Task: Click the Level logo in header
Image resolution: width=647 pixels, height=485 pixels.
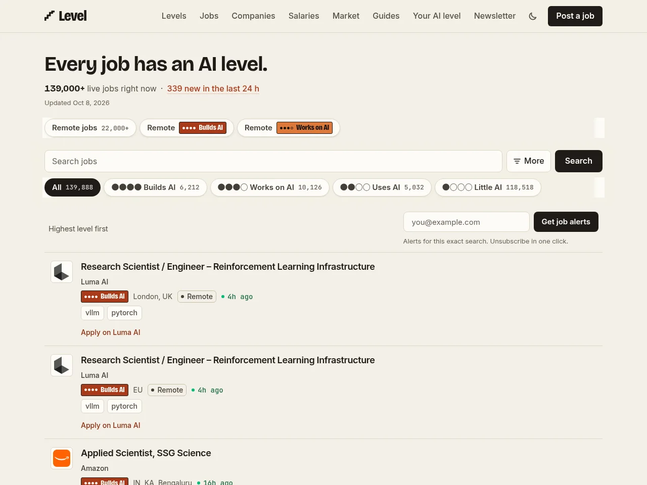Action: coord(66,16)
